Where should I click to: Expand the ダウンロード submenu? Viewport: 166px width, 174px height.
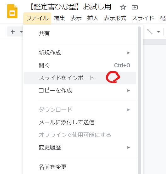[80, 110]
